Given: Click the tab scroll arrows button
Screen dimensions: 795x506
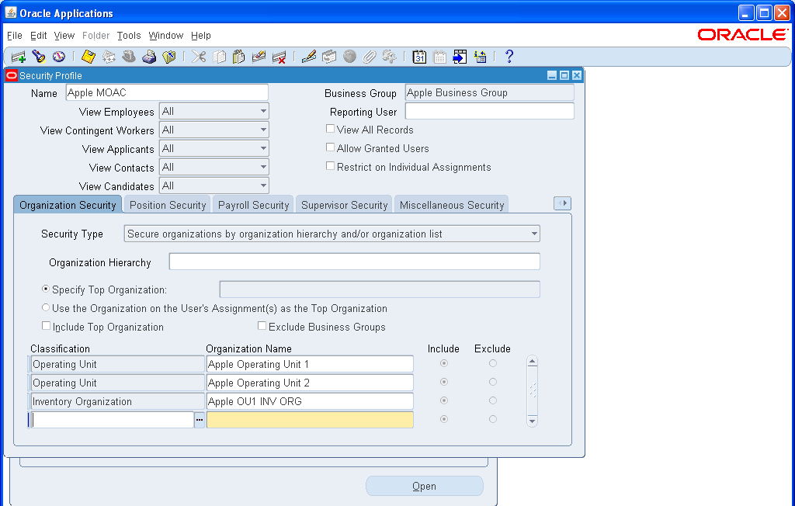Looking at the screenshot, I should (x=562, y=203).
